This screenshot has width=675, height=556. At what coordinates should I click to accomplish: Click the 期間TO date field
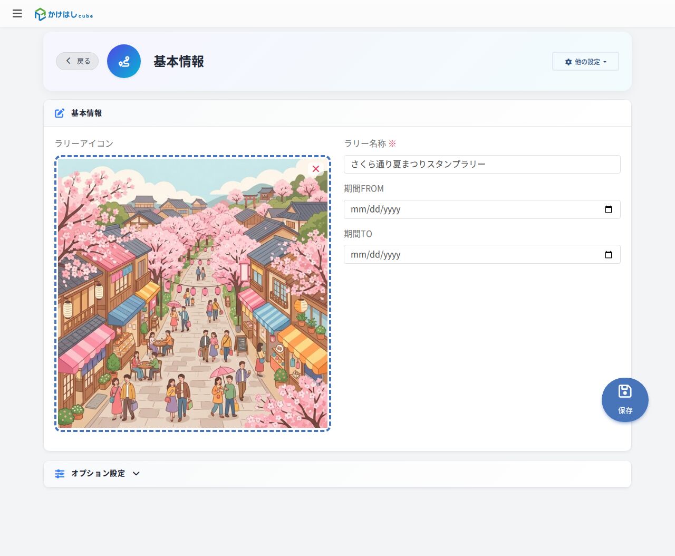point(482,255)
